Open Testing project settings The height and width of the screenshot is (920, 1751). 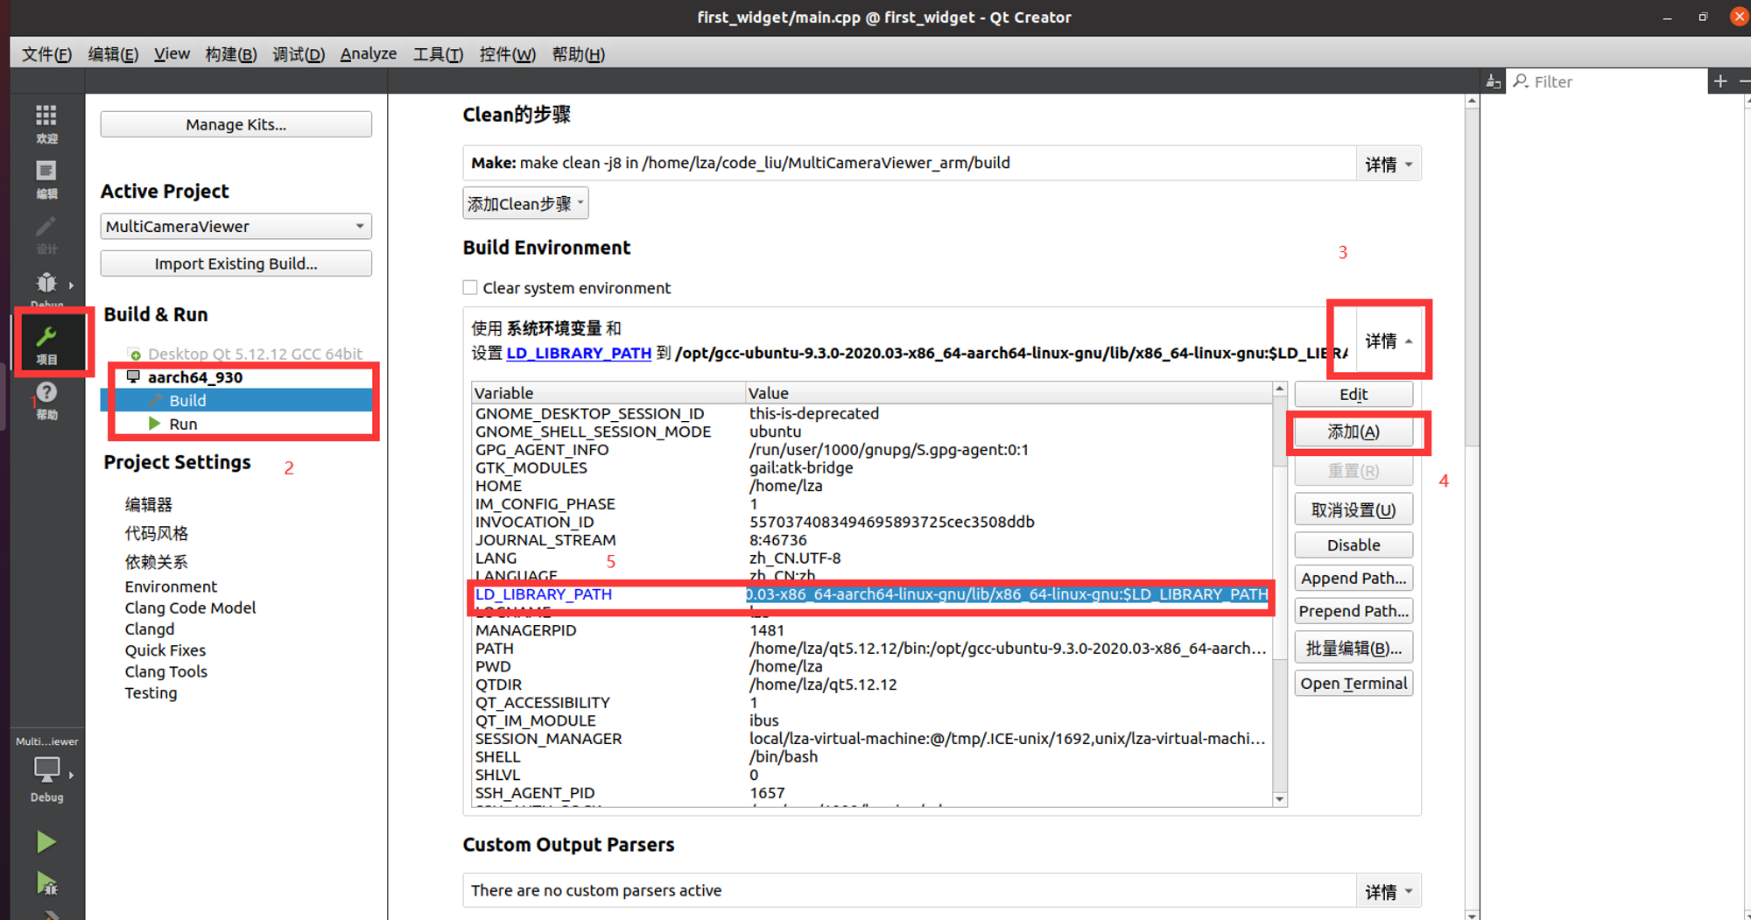coord(151,692)
